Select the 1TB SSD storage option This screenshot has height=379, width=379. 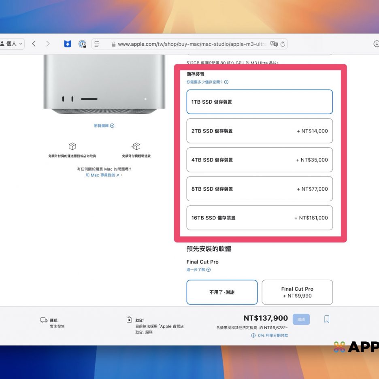point(259,102)
